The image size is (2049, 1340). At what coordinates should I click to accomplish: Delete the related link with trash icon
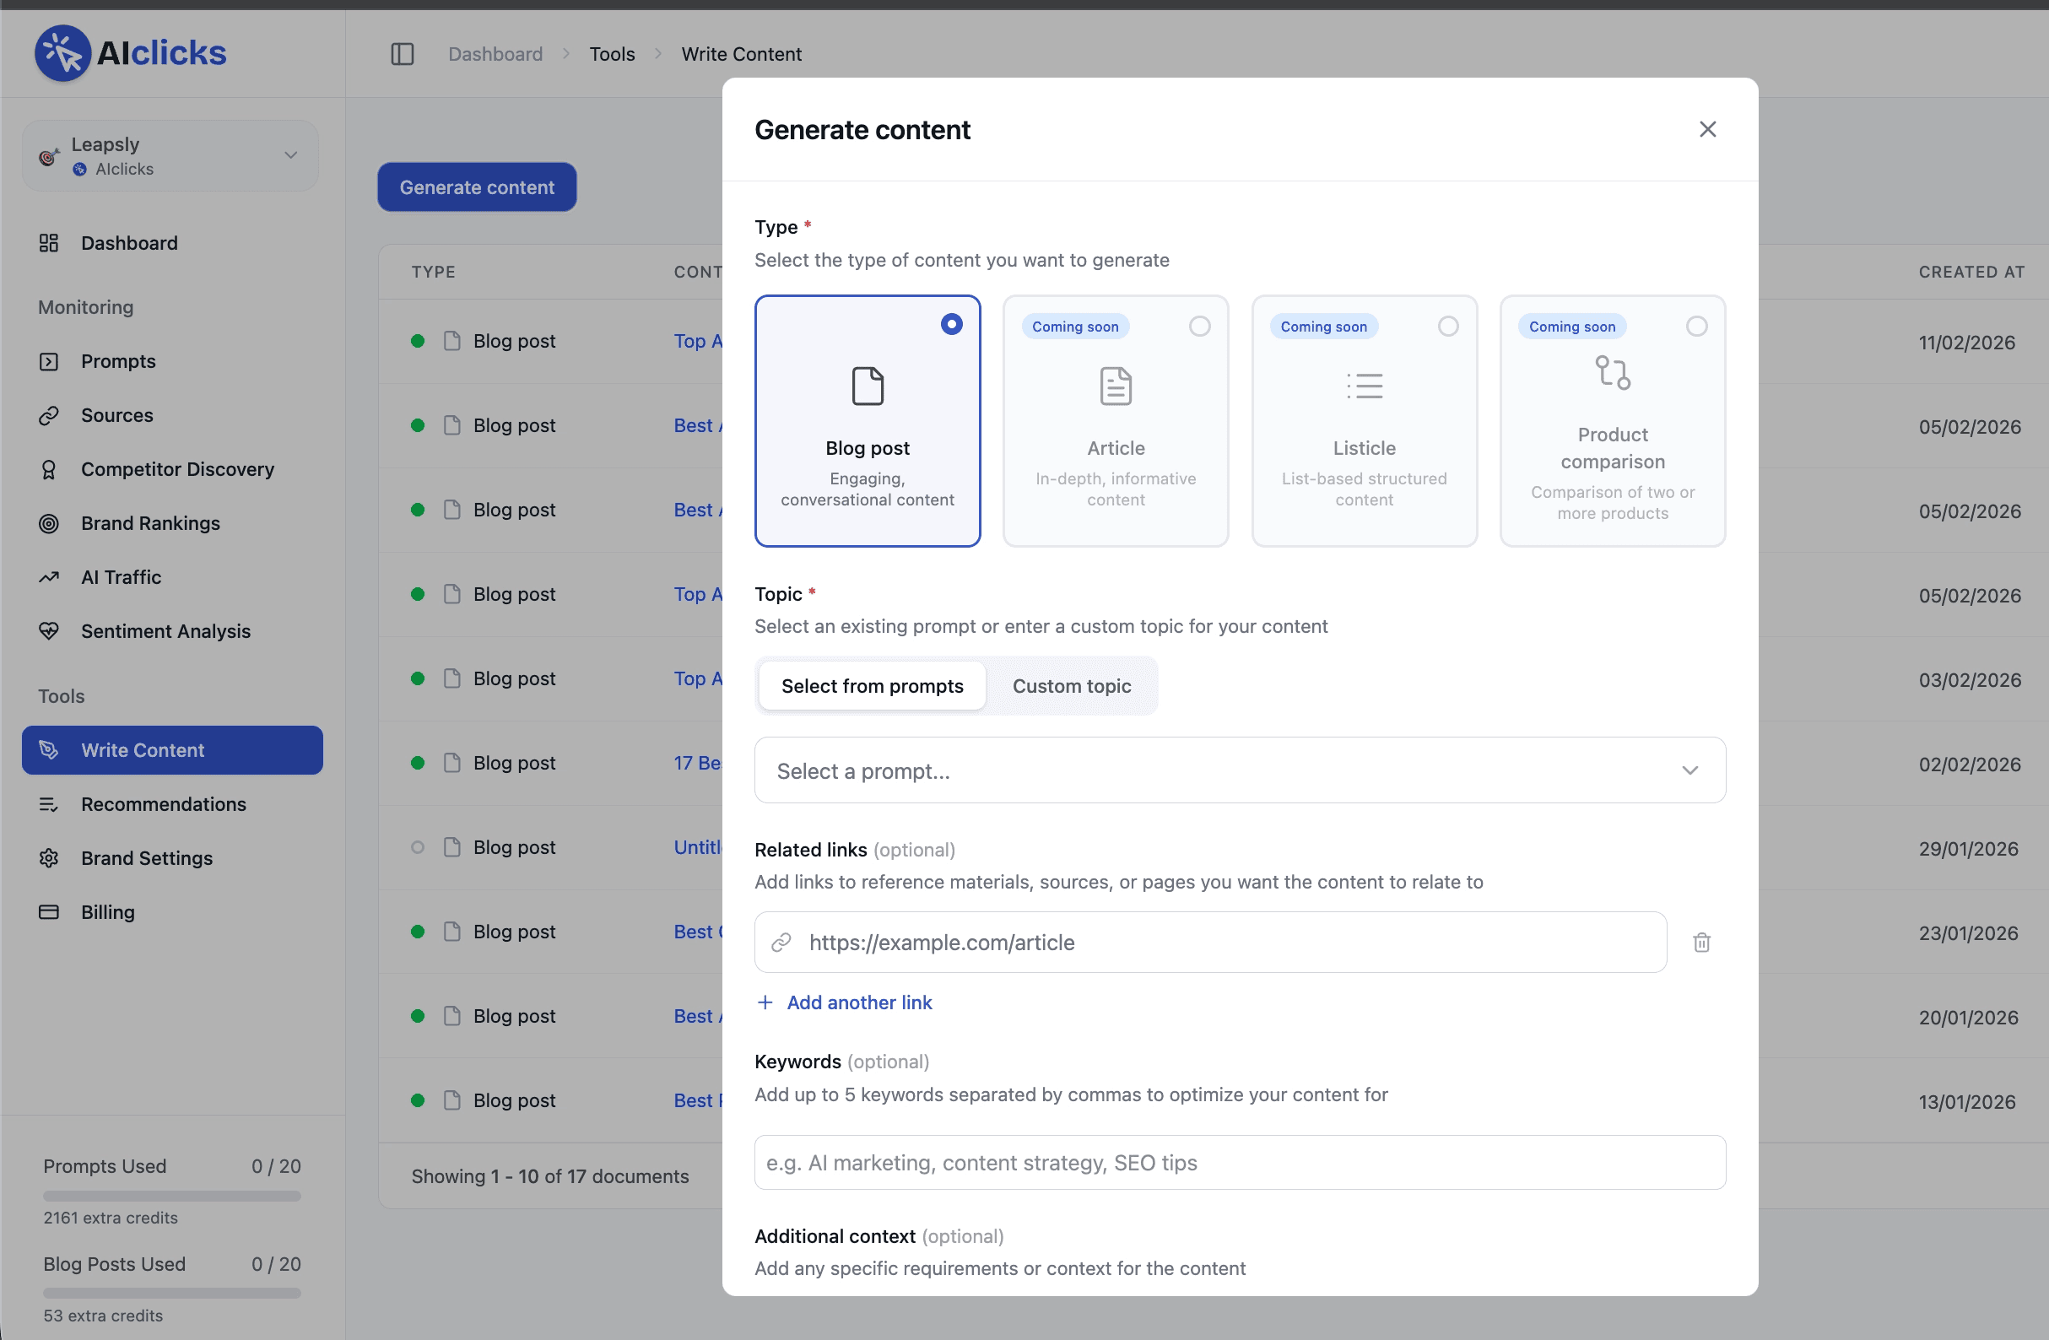click(1701, 943)
